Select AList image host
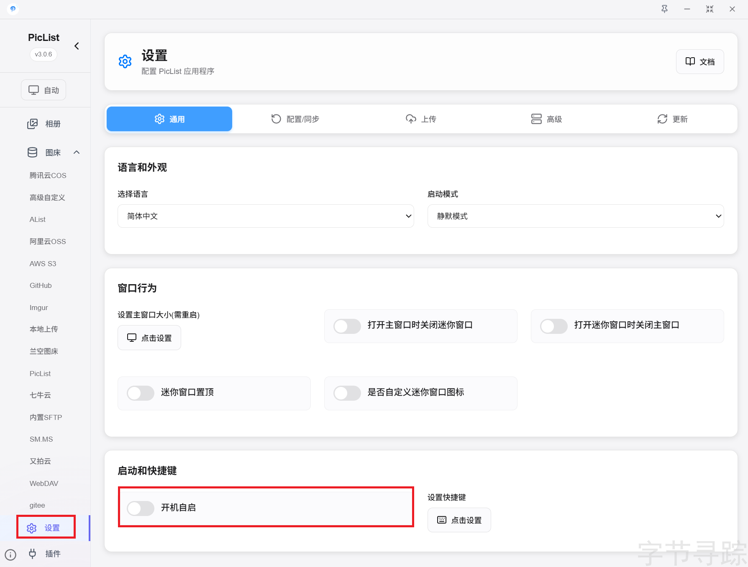This screenshot has height=567, width=748. point(38,219)
